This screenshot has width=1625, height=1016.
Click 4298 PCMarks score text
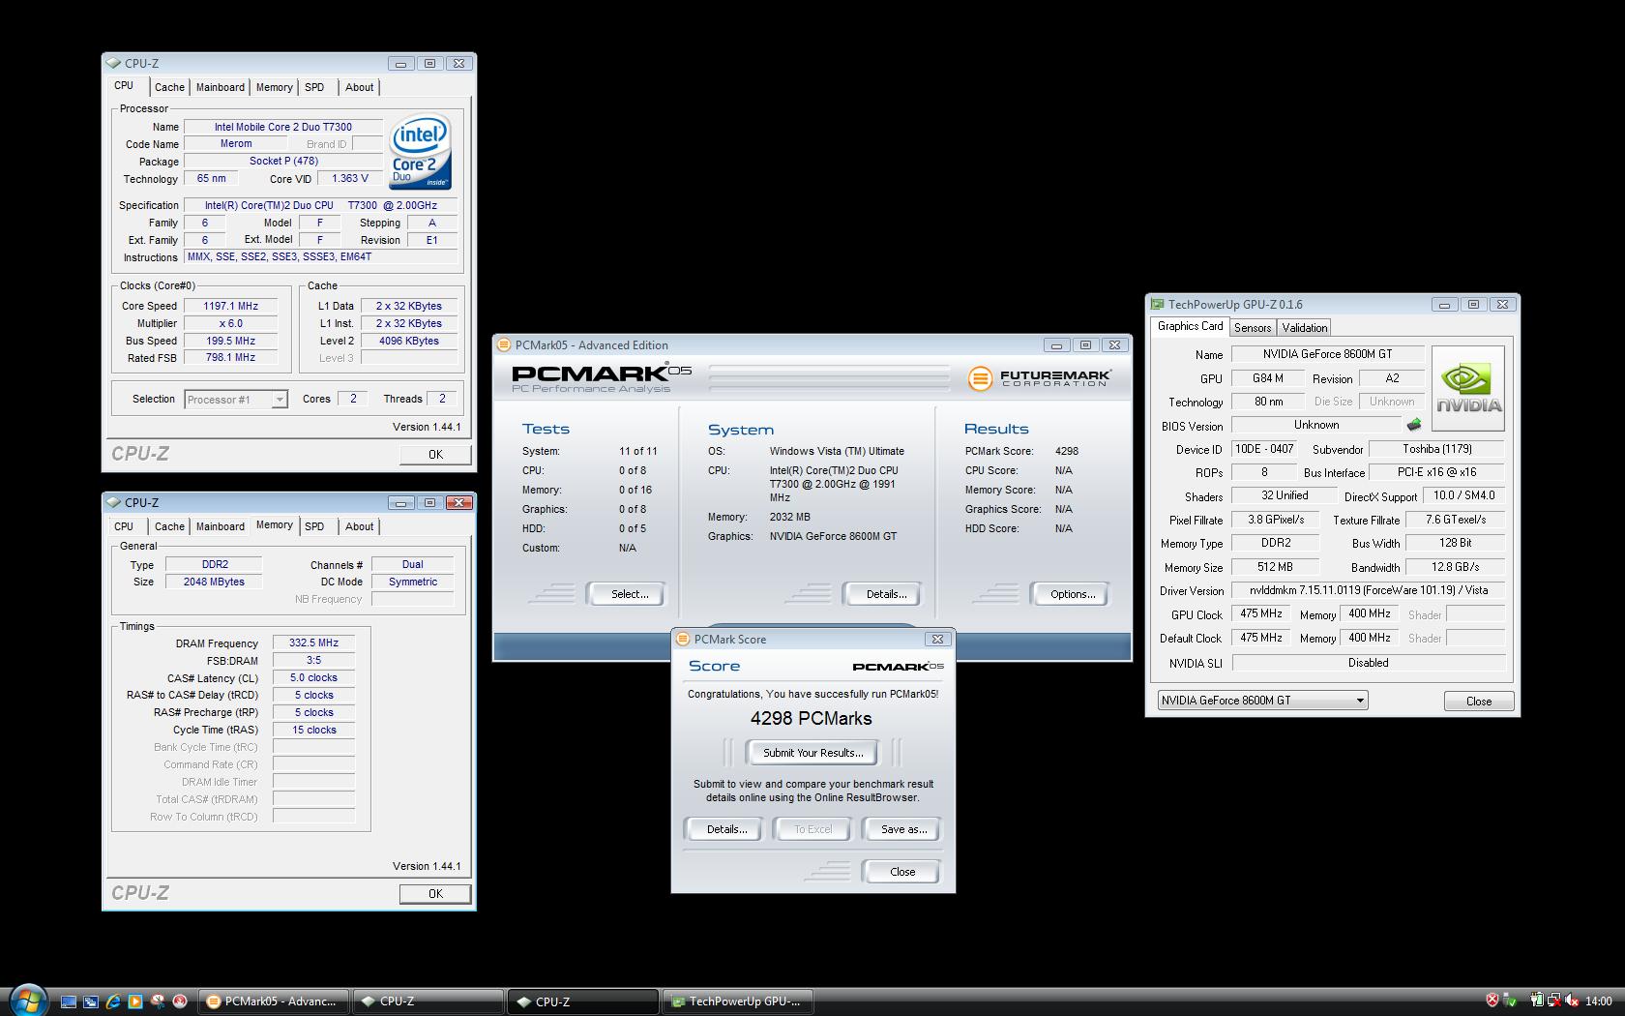point(812,719)
